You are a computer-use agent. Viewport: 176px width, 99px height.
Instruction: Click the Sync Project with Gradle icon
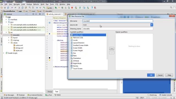tap(80, 8)
